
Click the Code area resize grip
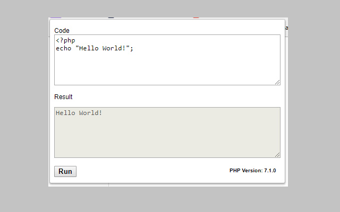[x=277, y=82]
